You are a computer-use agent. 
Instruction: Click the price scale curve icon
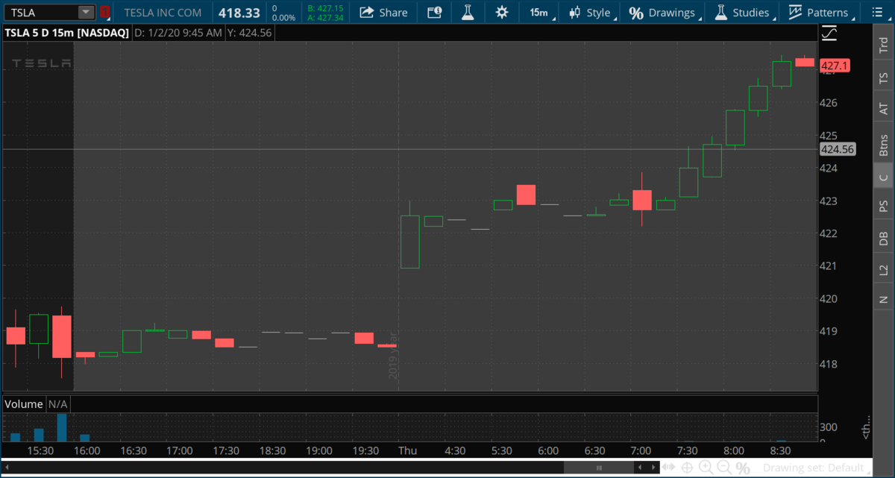coord(829,33)
